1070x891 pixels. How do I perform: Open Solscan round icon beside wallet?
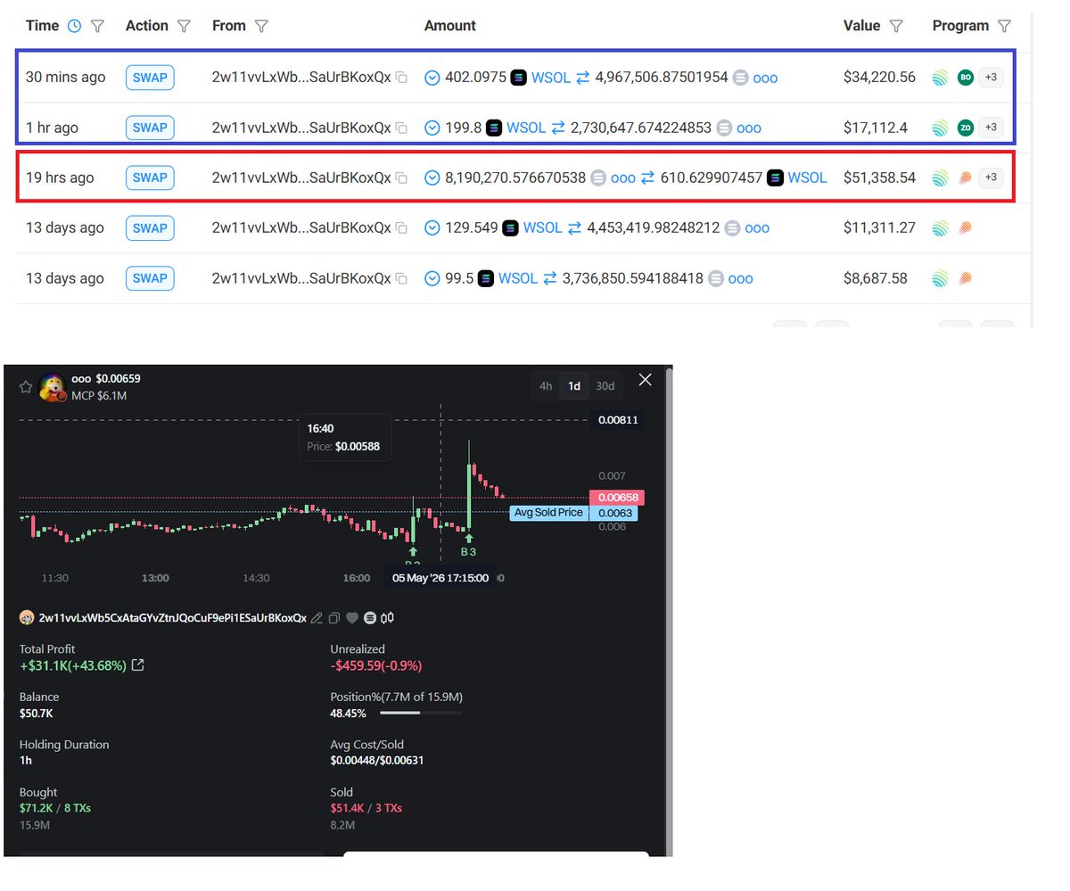370,618
